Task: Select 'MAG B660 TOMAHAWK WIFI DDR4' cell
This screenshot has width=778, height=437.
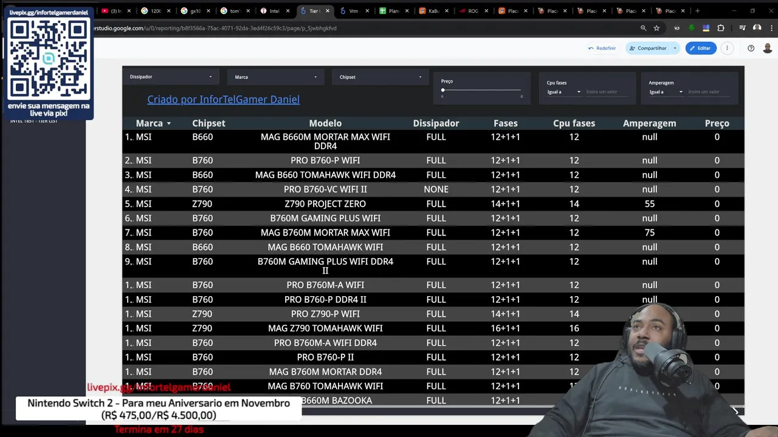Action: tap(325, 175)
